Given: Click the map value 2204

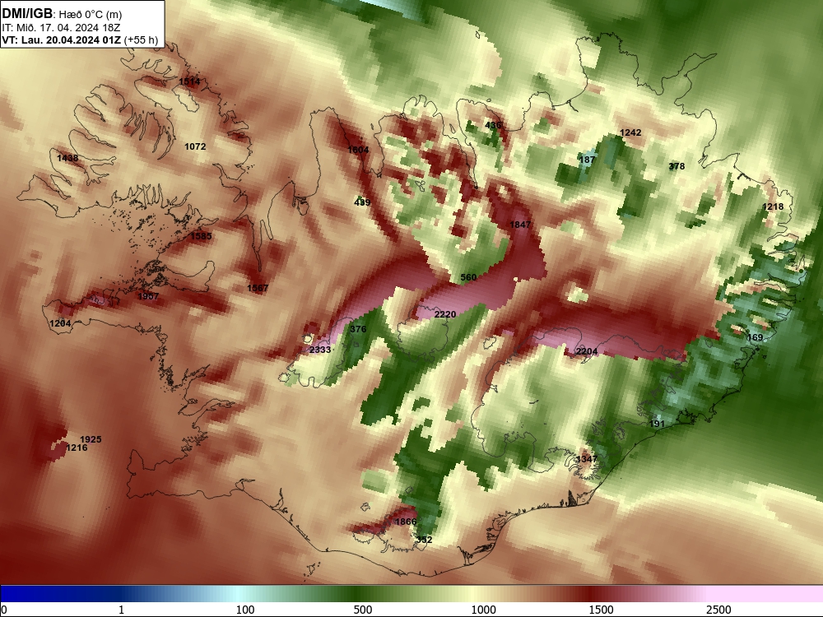Looking at the screenshot, I should 586,351.
